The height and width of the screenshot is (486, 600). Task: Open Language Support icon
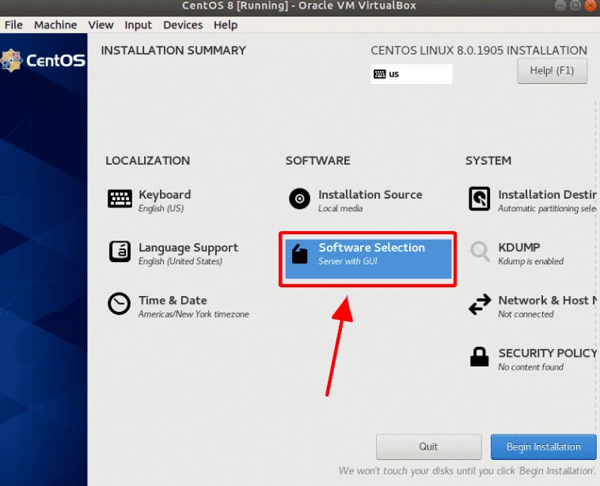tap(120, 252)
